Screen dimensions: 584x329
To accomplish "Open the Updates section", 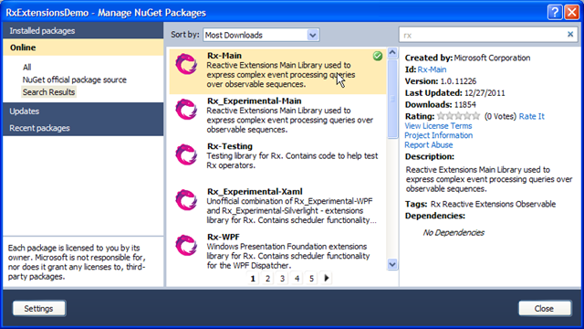I will pos(83,111).
